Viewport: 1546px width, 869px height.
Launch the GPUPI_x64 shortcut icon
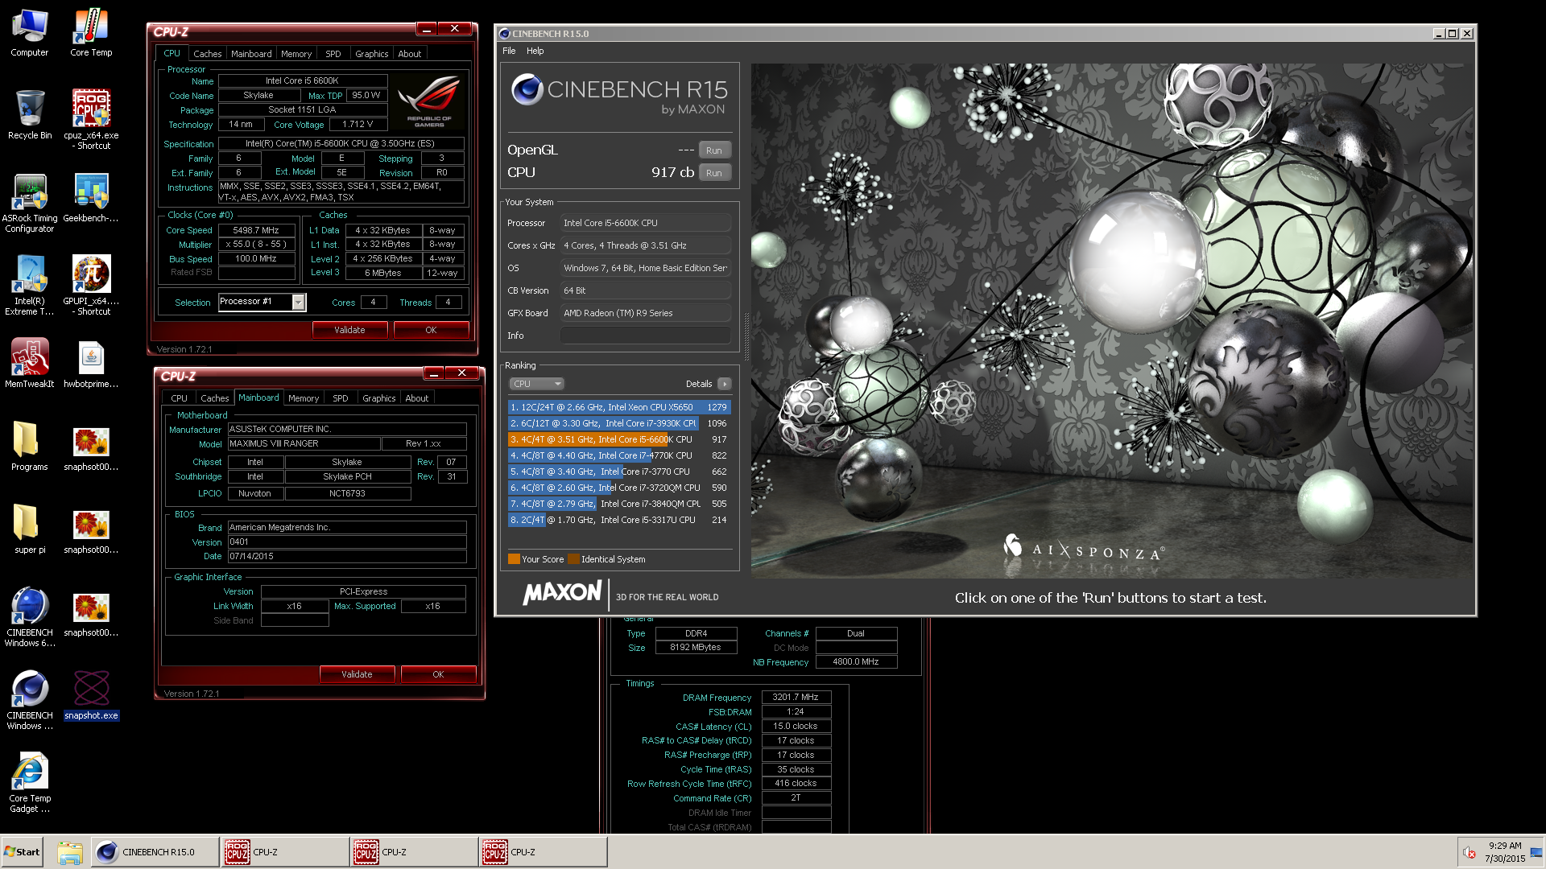(91, 286)
